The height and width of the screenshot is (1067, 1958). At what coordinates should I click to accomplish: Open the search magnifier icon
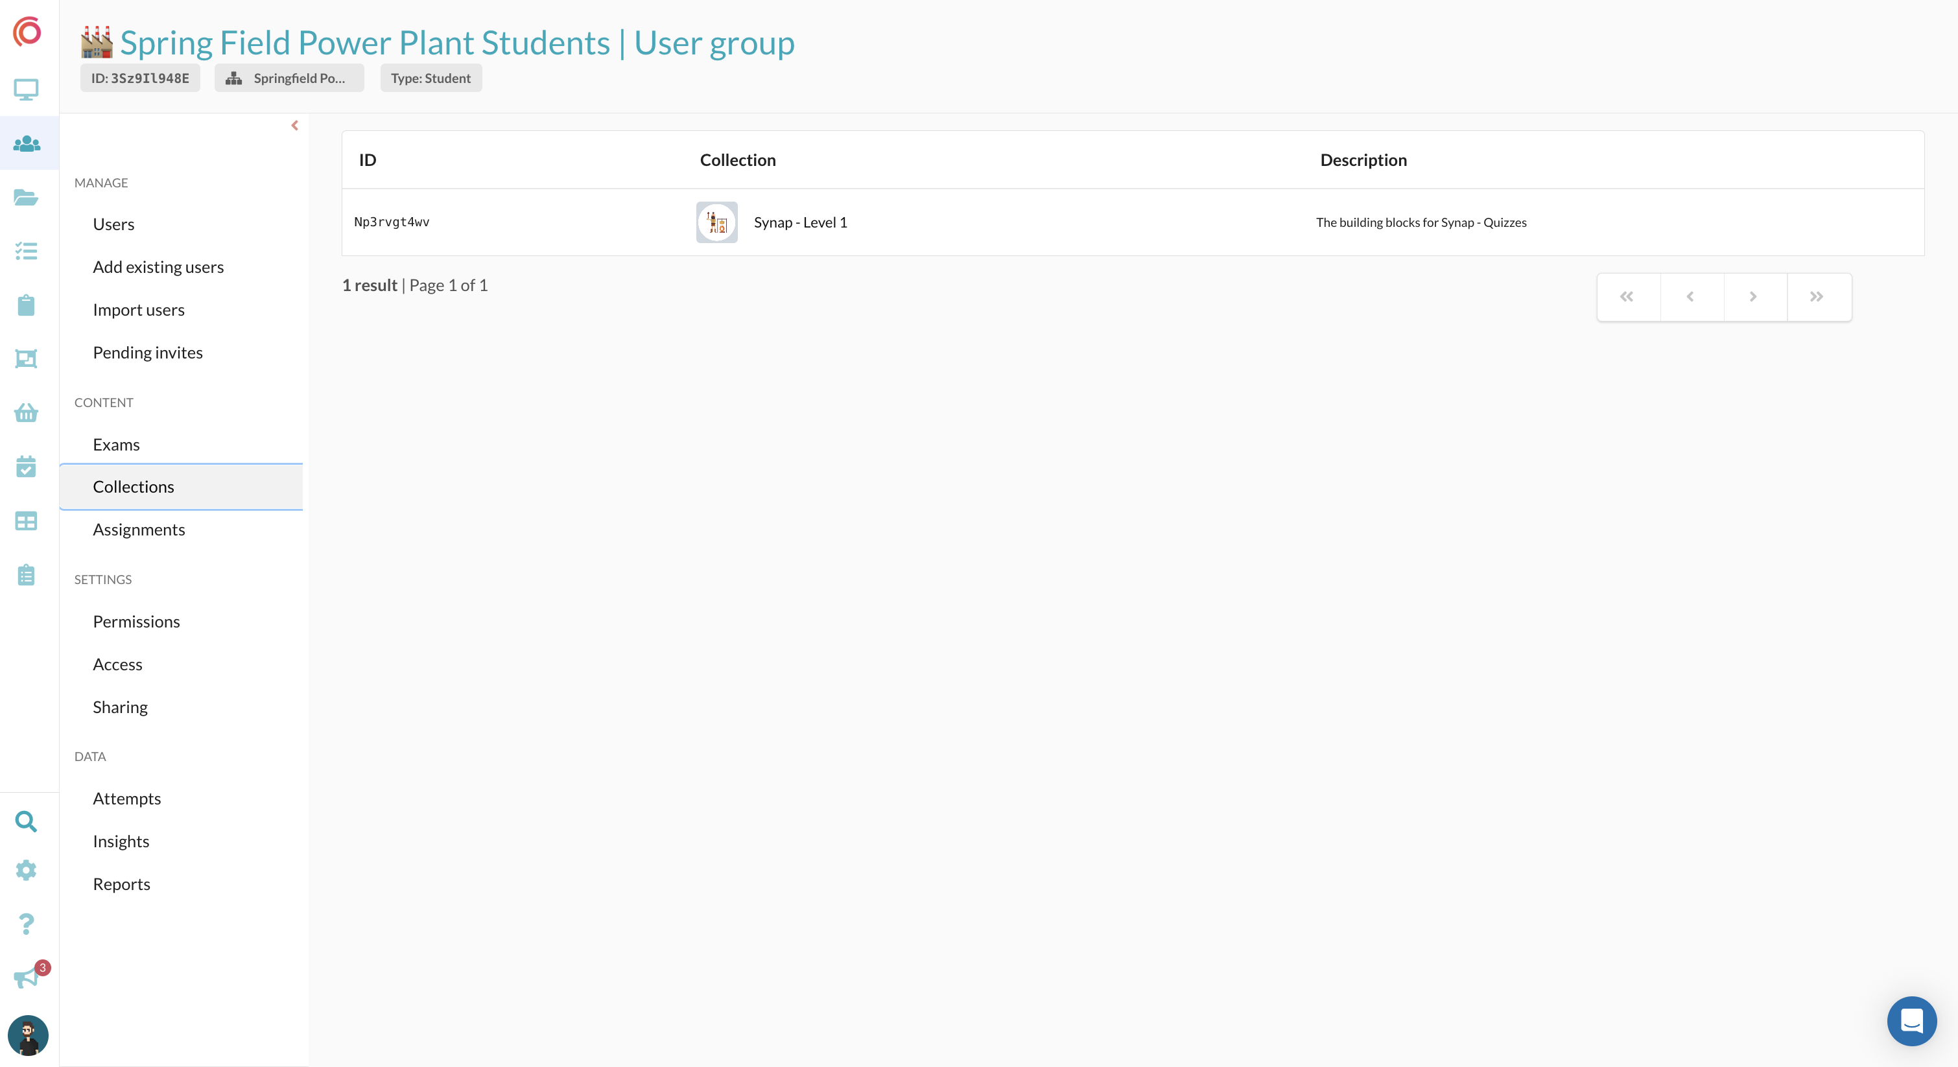click(27, 821)
